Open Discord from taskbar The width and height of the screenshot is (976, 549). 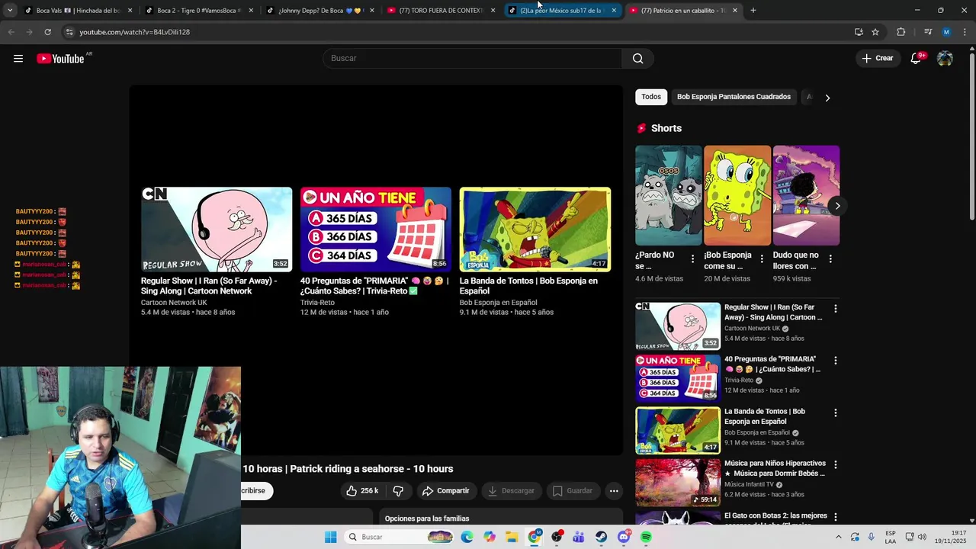[x=624, y=538]
